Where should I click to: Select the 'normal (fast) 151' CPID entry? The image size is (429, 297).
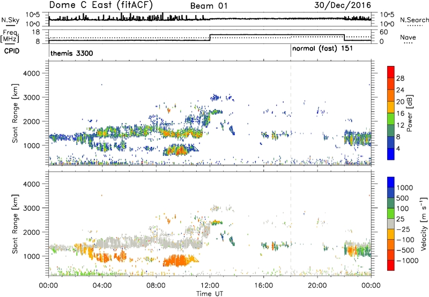tap(322, 48)
